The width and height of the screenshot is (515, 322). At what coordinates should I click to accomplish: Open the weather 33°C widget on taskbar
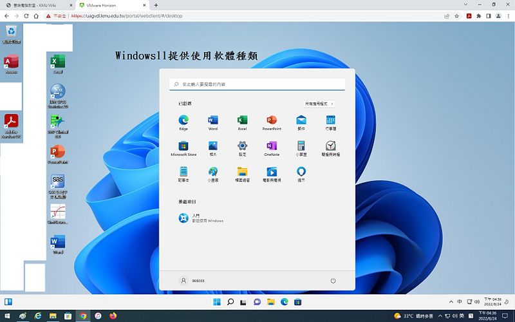click(x=413, y=316)
